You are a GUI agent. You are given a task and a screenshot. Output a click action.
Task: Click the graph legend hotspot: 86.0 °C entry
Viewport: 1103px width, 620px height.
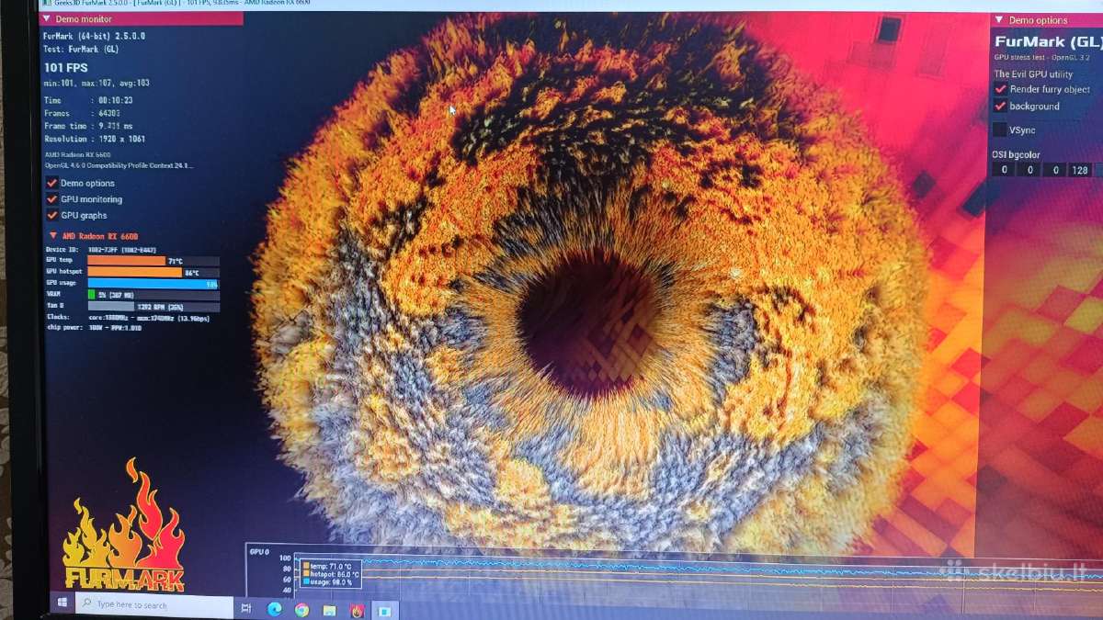pyautogui.click(x=330, y=574)
